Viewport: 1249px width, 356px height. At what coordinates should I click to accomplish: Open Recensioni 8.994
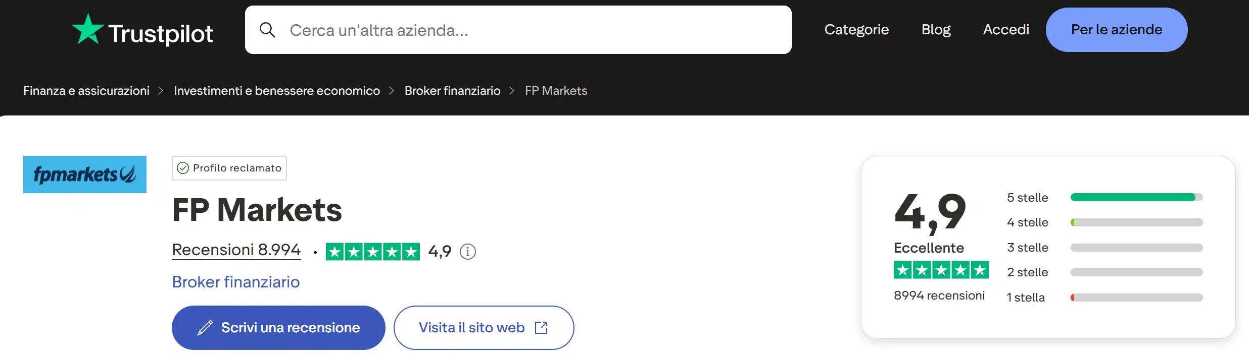coord(236,250)
